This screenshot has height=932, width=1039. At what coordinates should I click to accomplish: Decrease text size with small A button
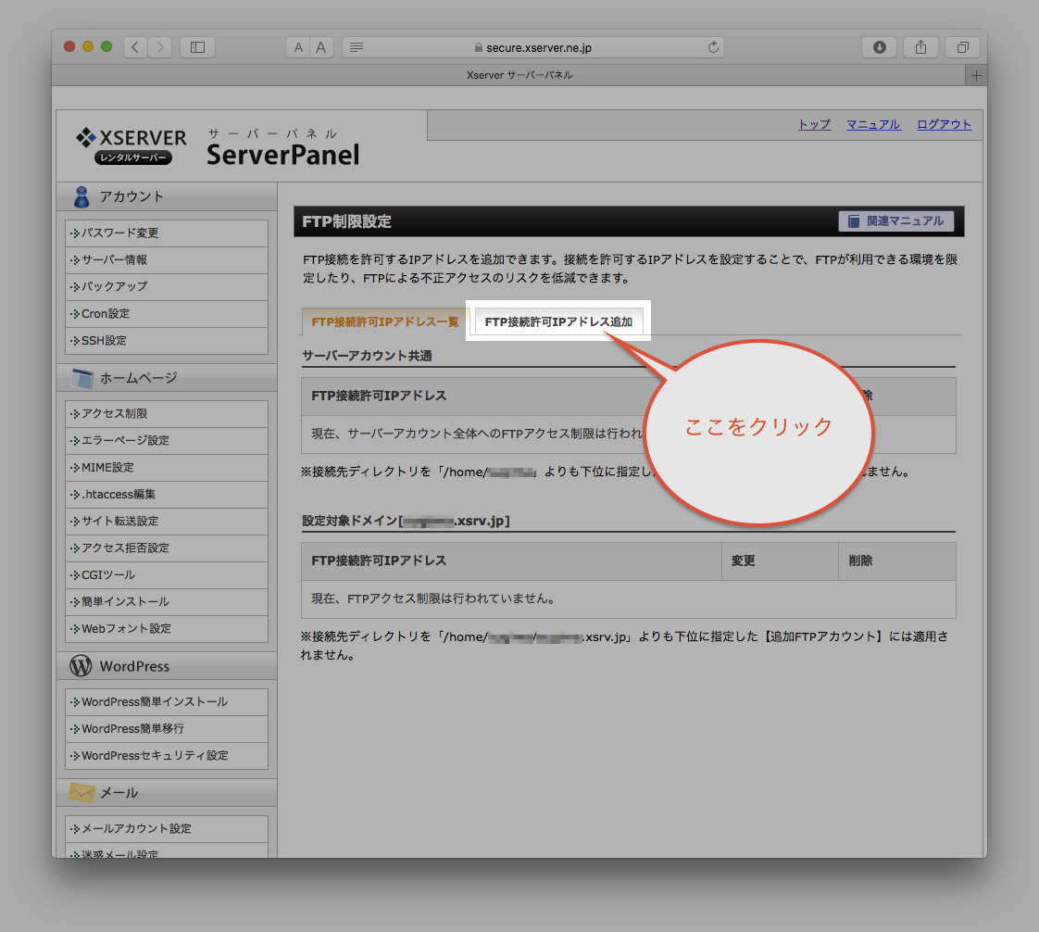[x=298, y=47]
